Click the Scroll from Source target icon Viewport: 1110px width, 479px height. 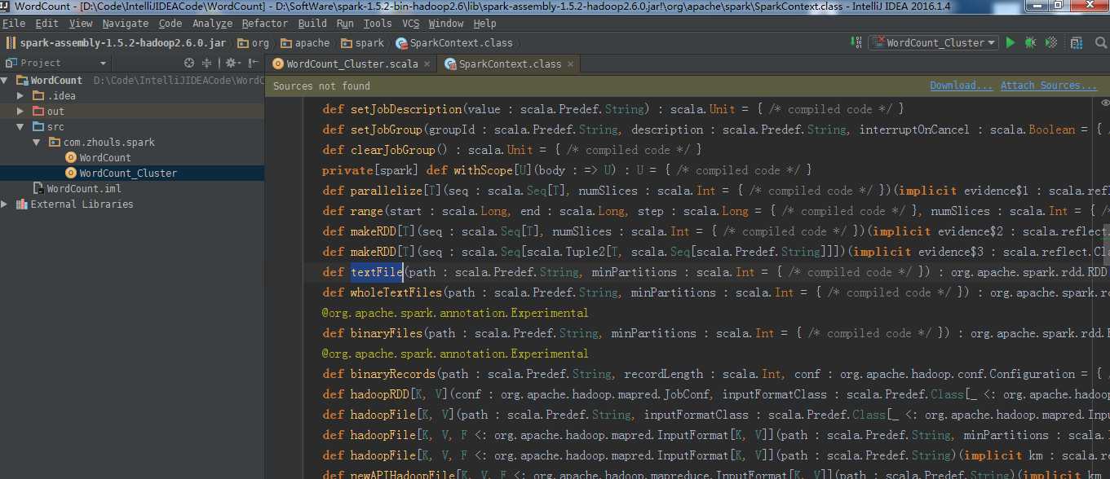click(x=189, y=63)
